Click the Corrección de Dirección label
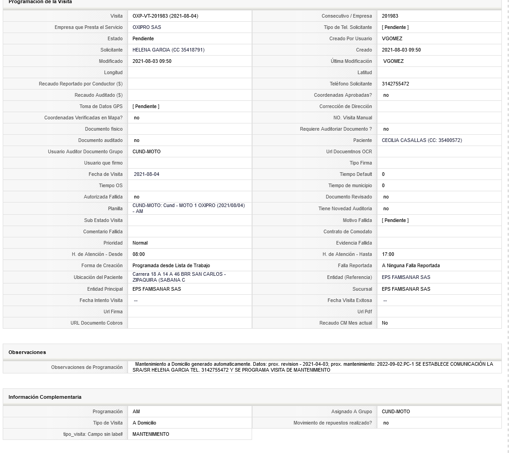Screen dimensions: 515x453 (x=346, y=107)
